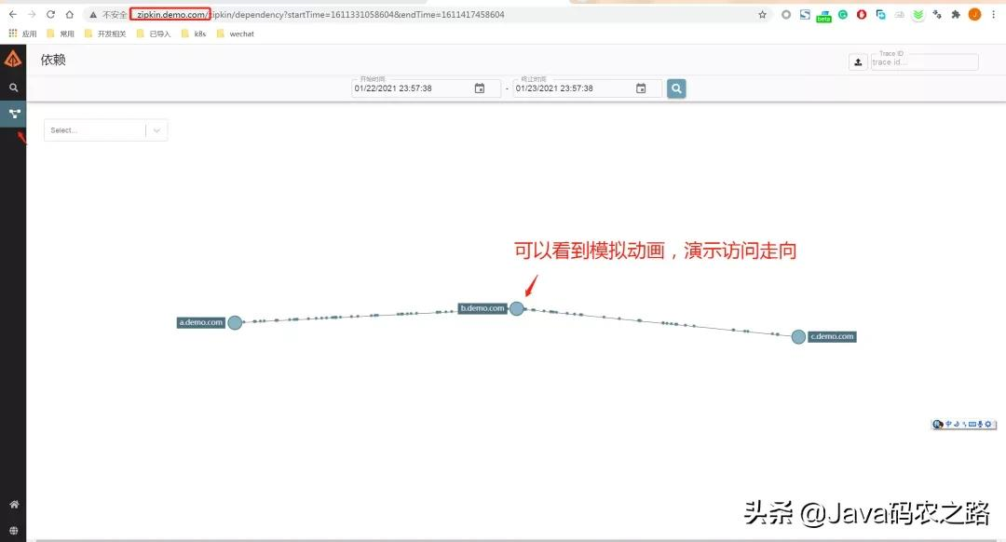Screen dimensions: 1006x542
Task: Select the dependencies graph icon in the sidebar
Action: [x=13, y=114]
